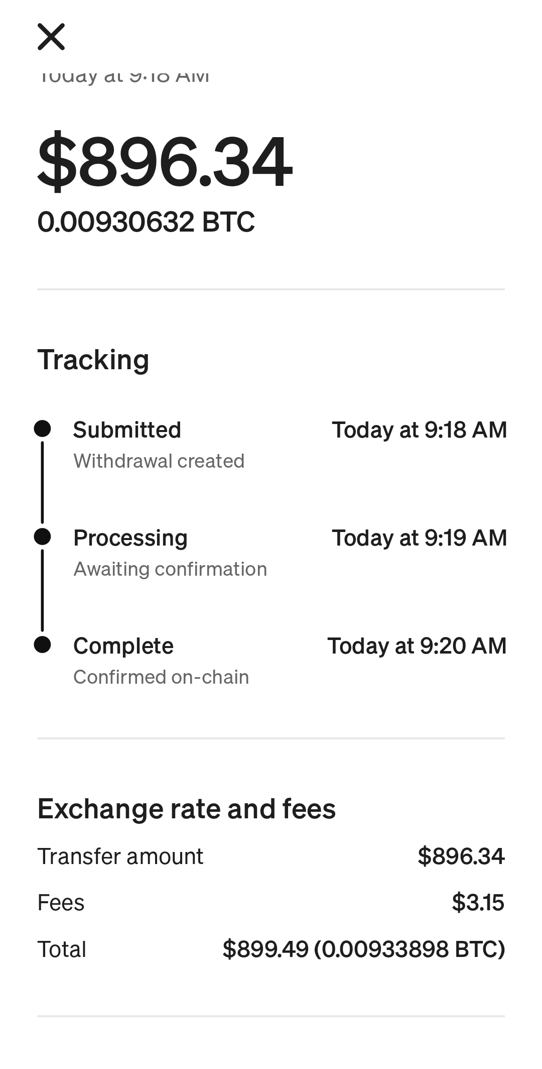
Task: Tap the Submitted step dot marker
Action: click(x=43, y=429)
